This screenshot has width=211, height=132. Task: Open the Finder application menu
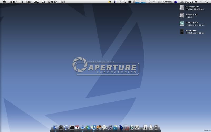[13, 2]
